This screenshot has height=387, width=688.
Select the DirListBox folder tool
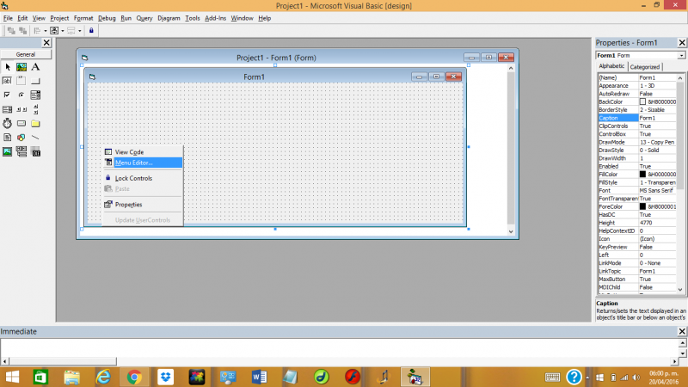coord(35,123)
